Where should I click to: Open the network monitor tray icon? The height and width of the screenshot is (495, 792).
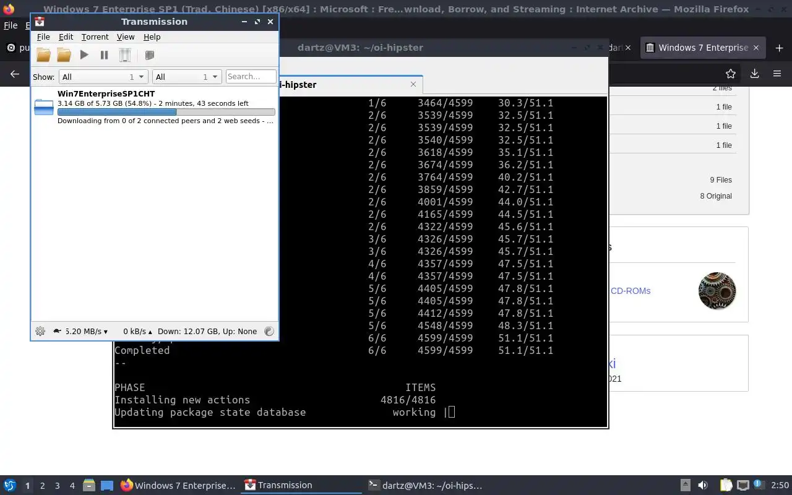pyautogui.click(x=743, y=486)
